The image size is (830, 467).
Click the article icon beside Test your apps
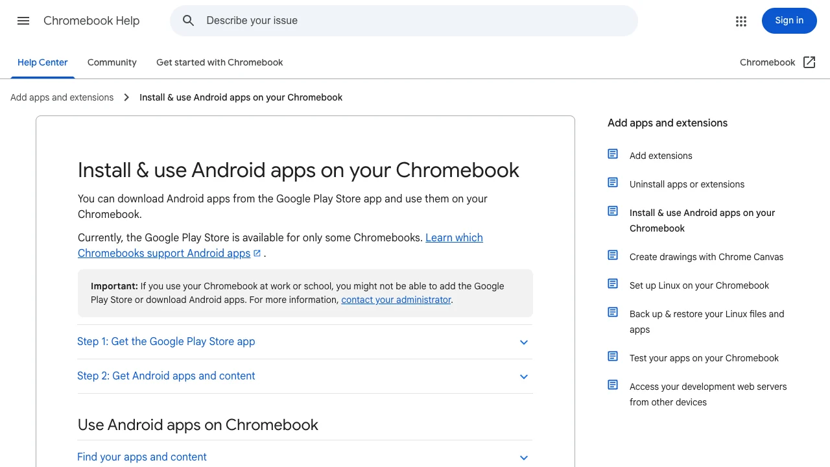[613, 356]
